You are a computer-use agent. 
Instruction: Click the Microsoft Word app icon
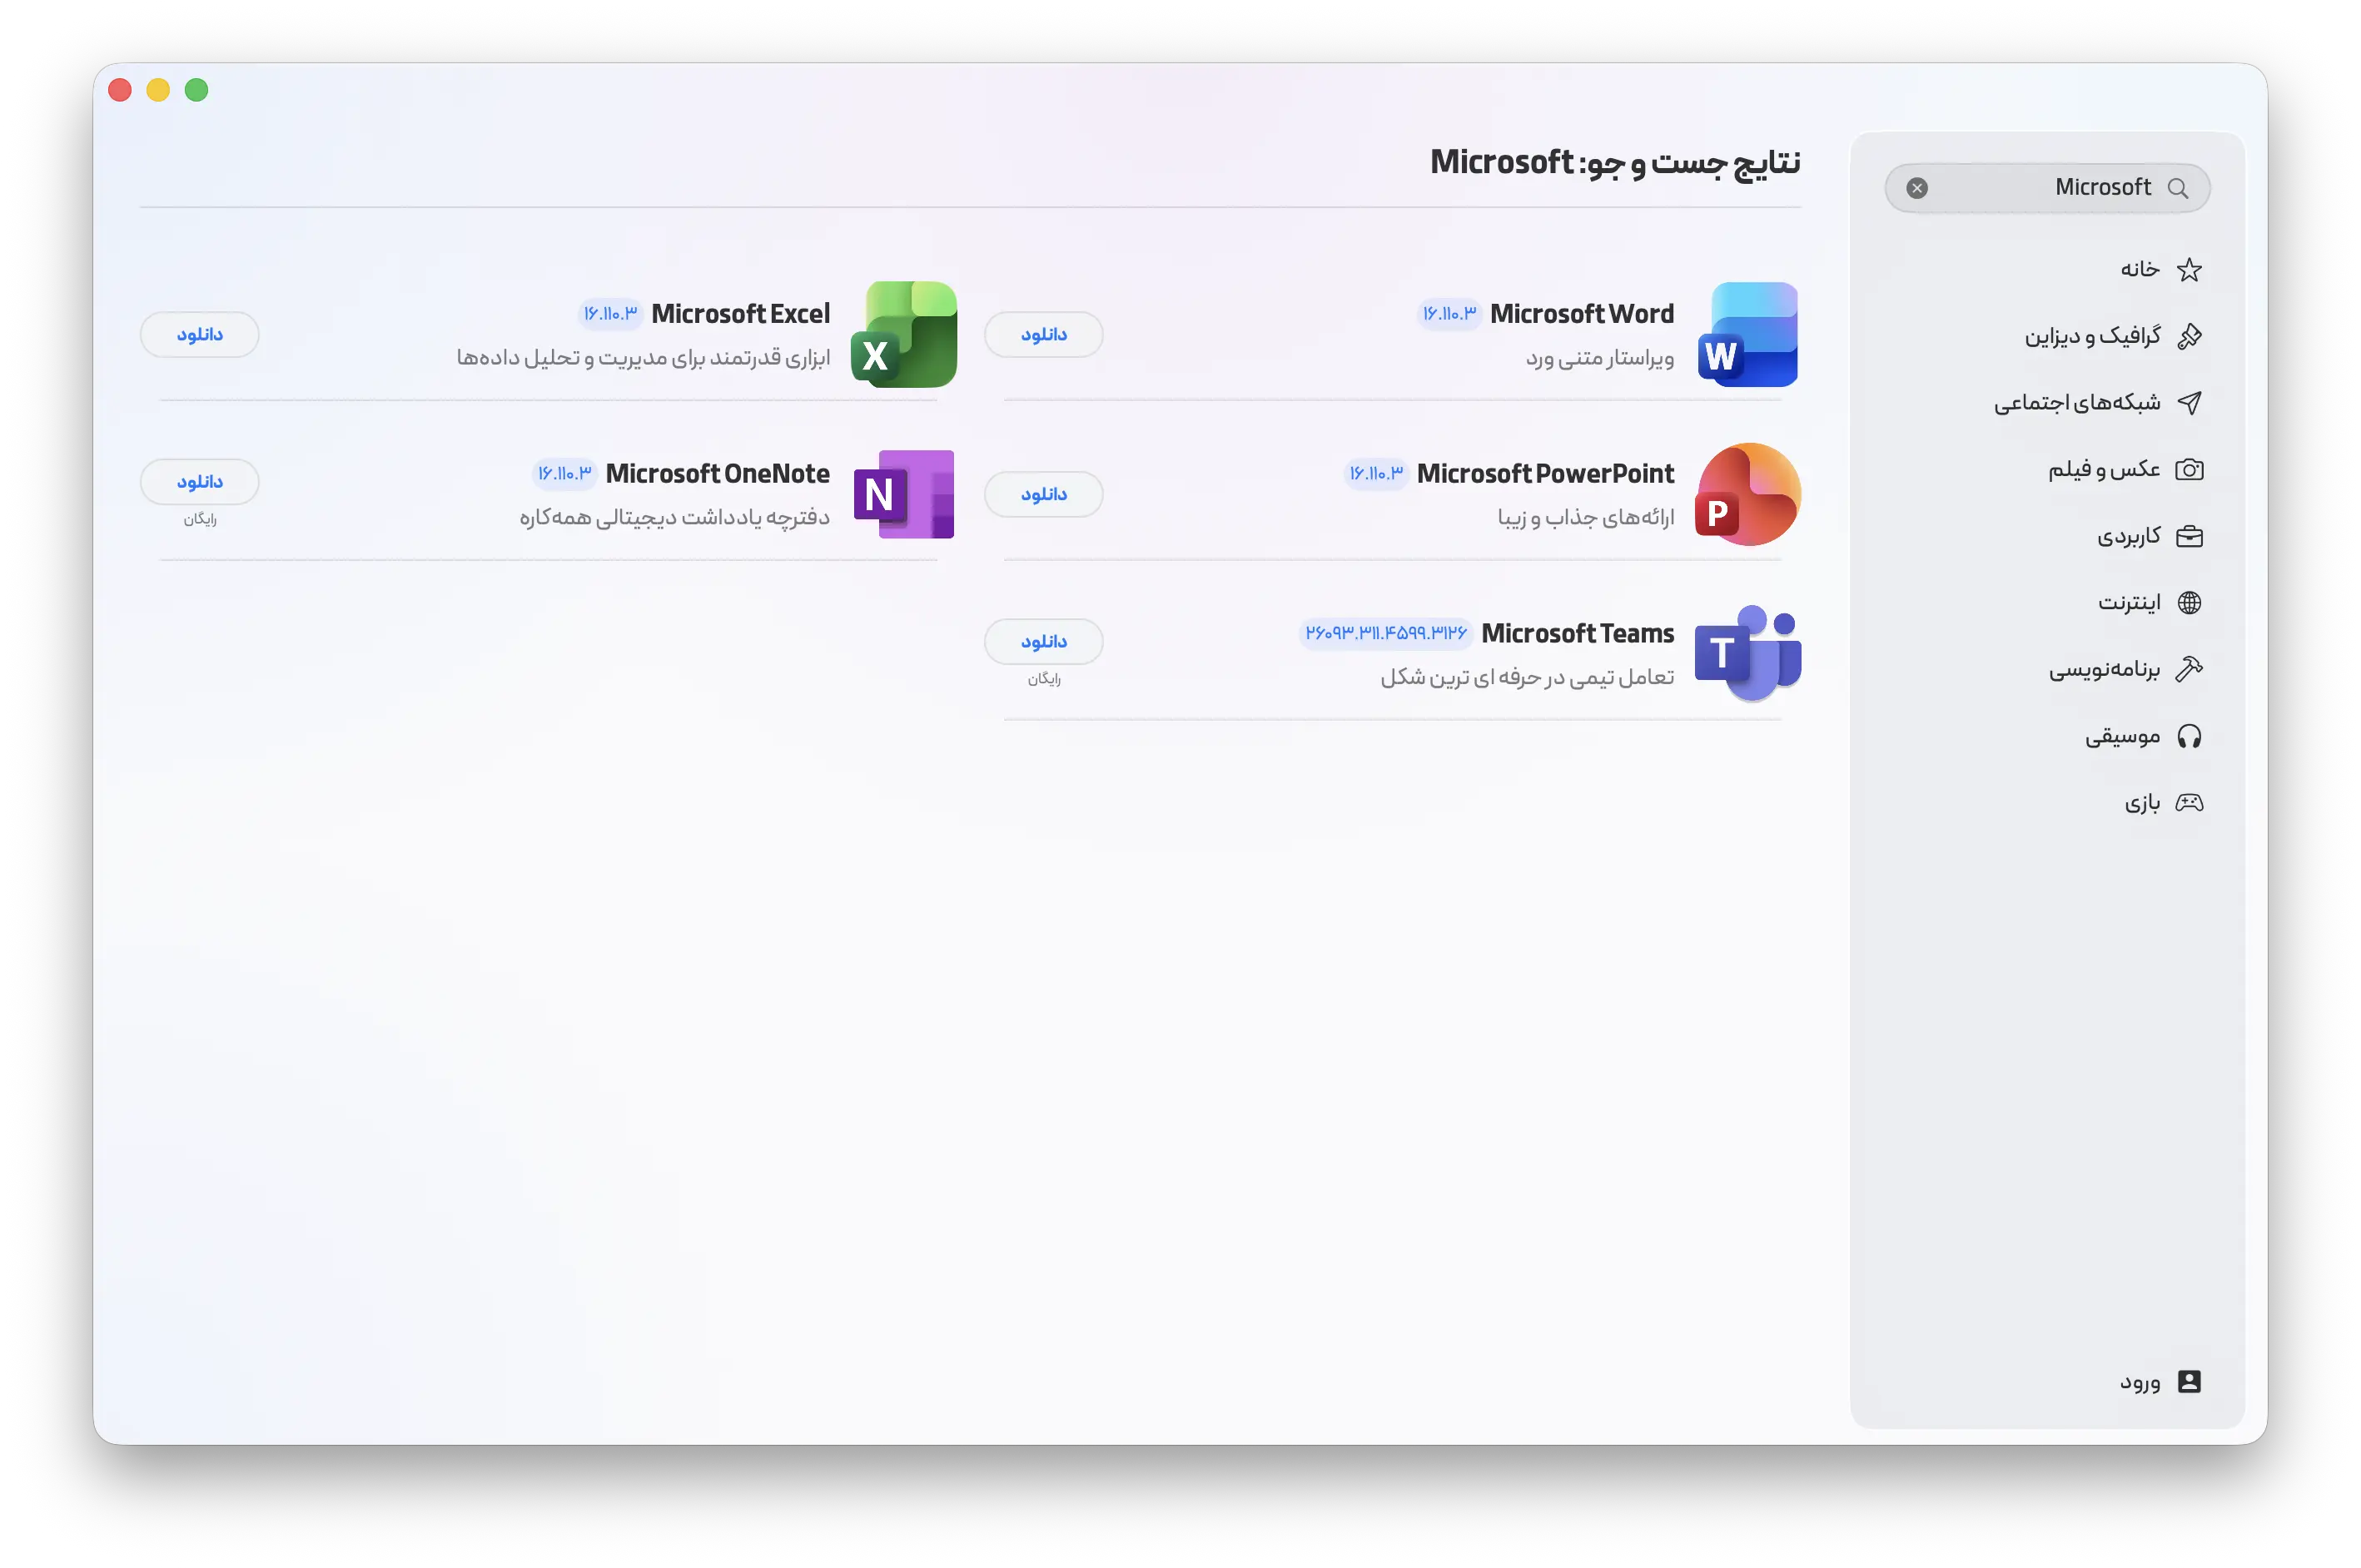1748,334
